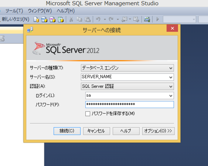Click the Analysis Services DMX Query icon
This screenshot has width=208, height=166.
[x=52, y=20]
